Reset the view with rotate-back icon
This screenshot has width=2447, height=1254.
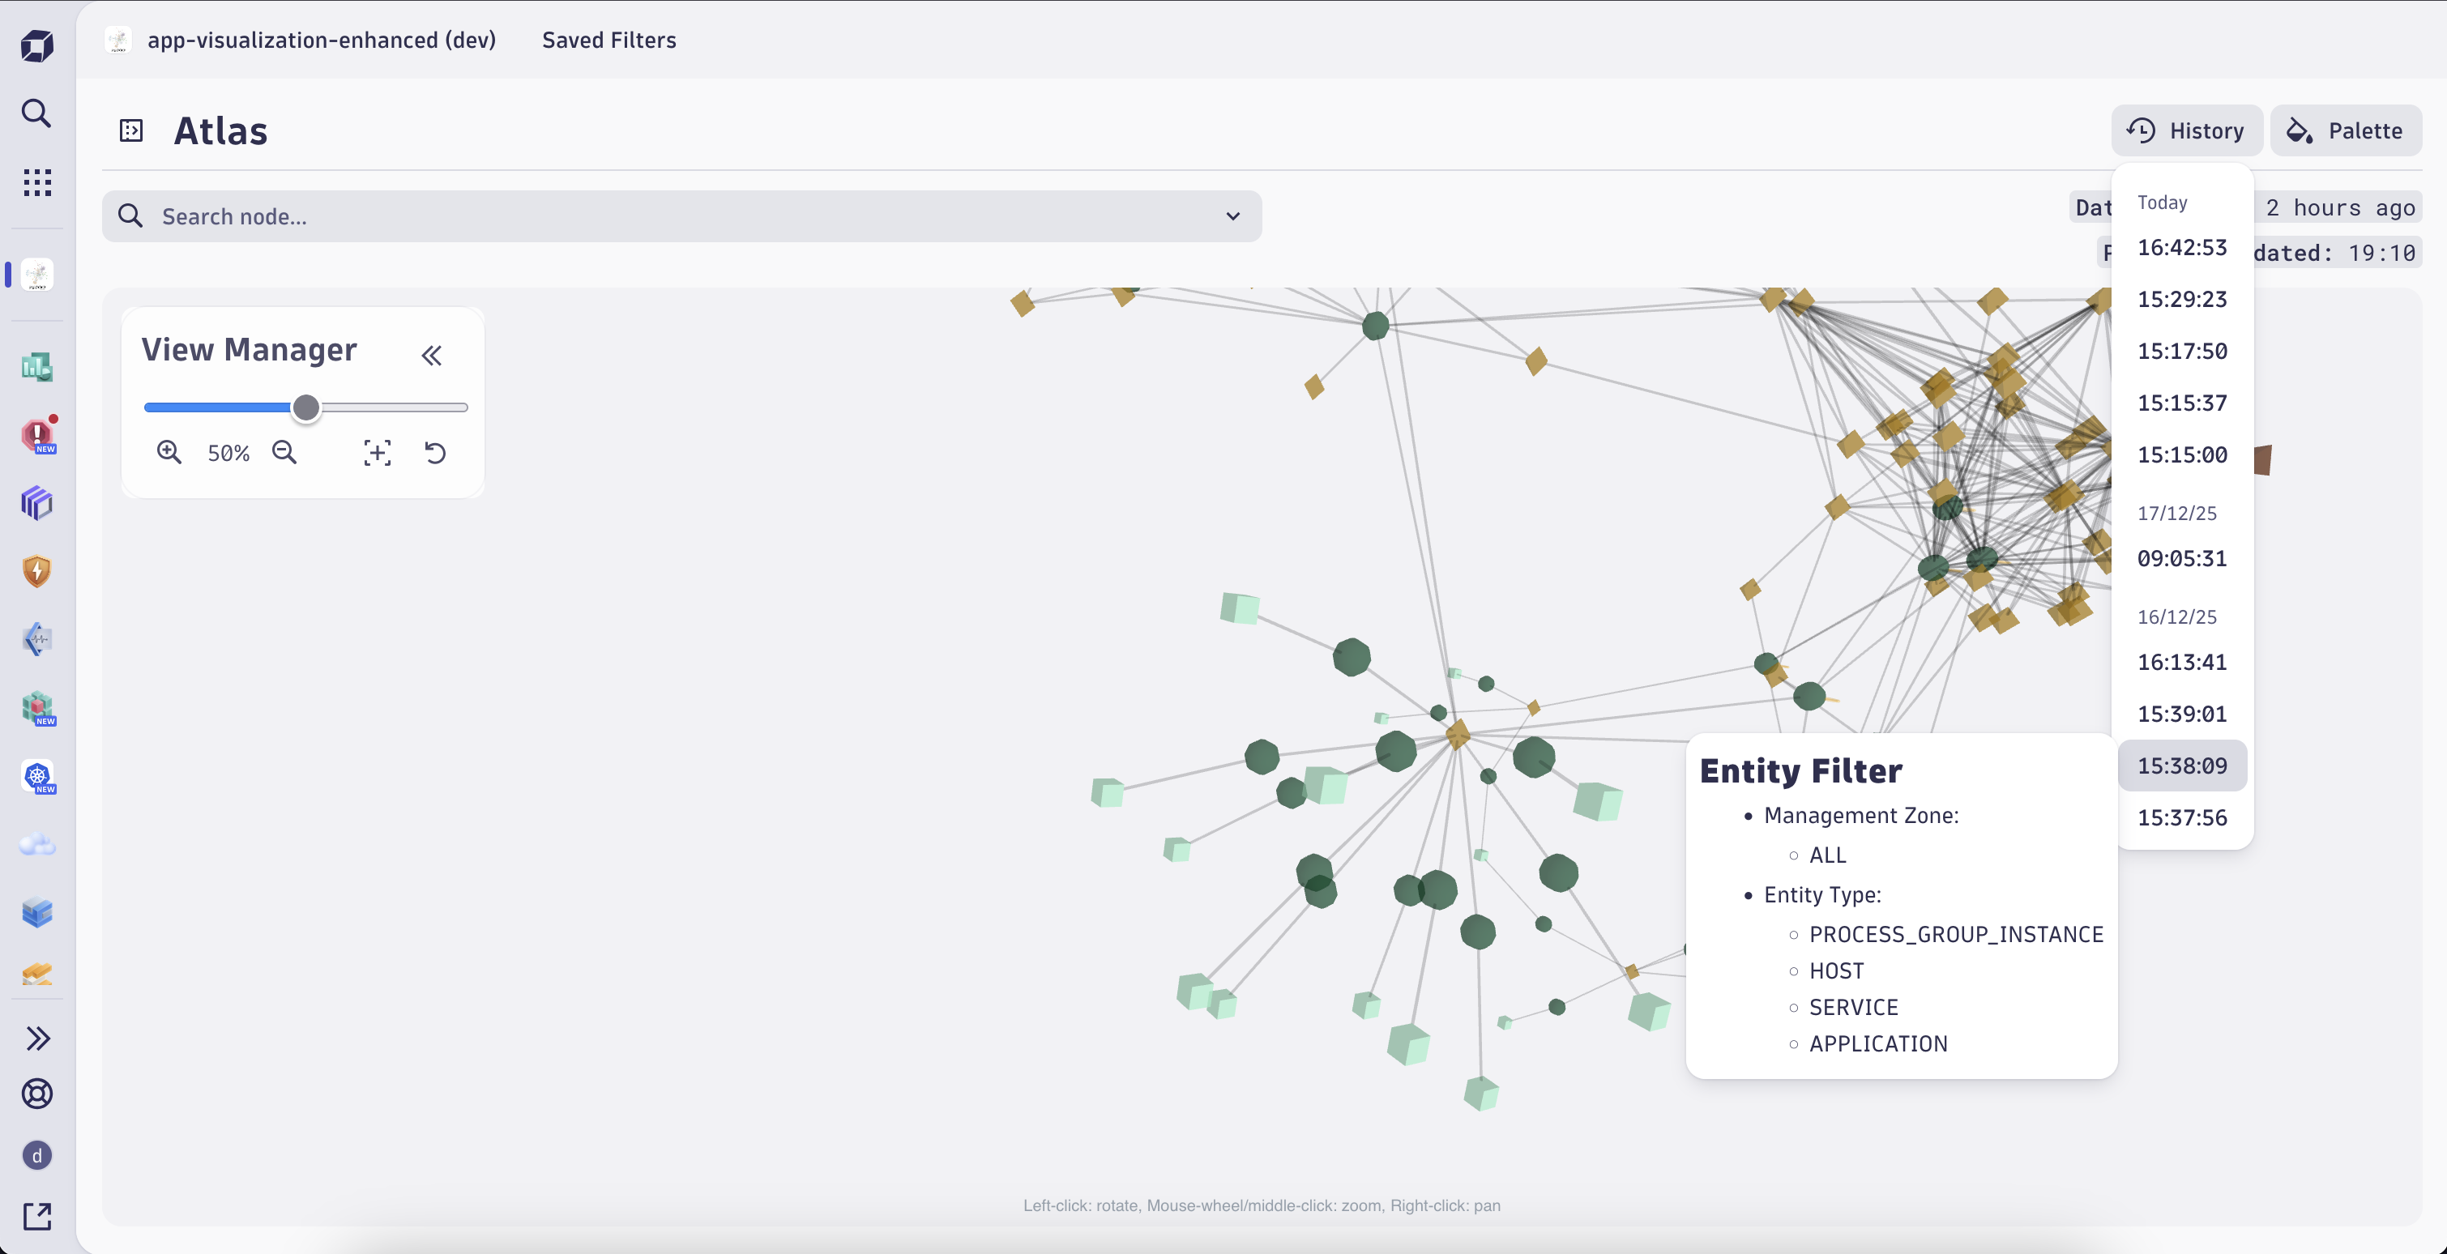[435, 453]
